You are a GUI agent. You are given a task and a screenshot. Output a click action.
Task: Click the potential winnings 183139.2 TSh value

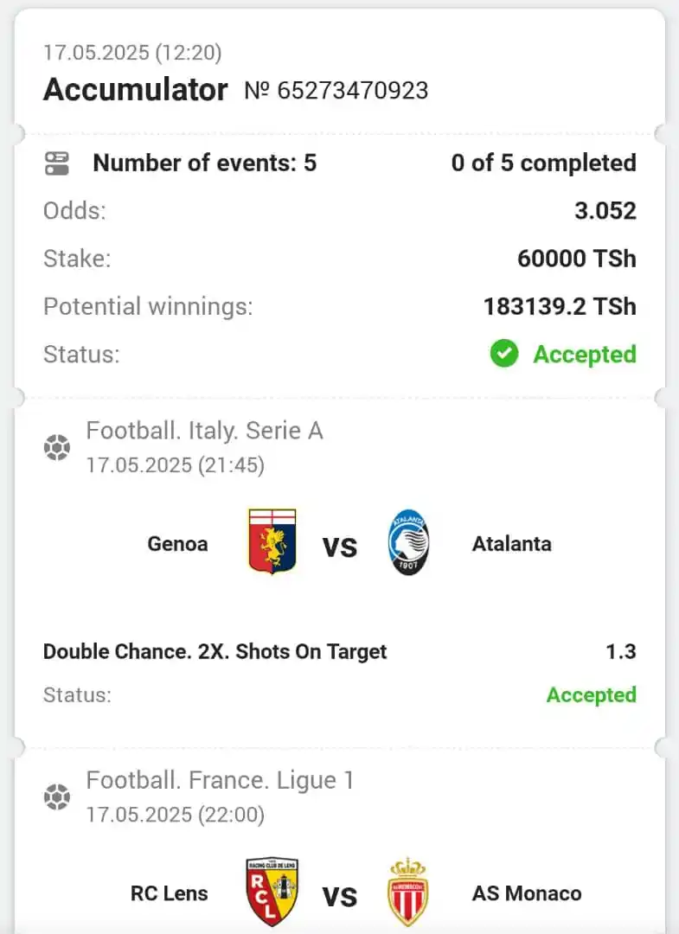(560, 306)
